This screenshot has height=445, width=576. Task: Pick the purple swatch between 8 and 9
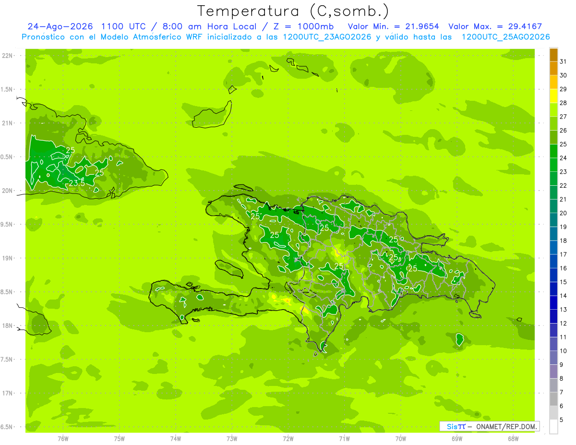553,371
